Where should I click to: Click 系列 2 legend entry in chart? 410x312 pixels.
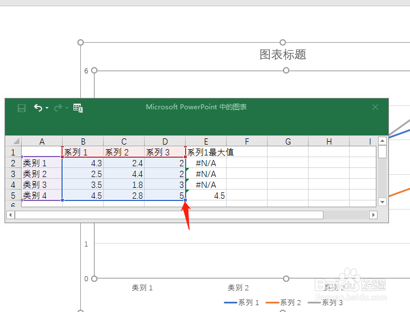pyautogui.click(x=283, y=302)
